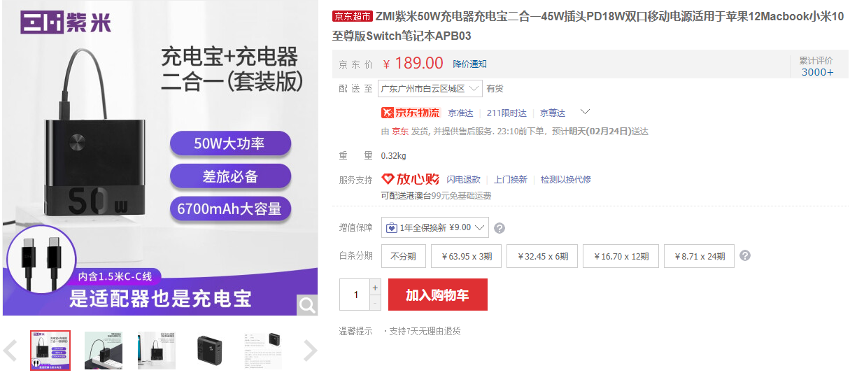Screen dimensions: 850x382
Task: Increase quantity with plus stepper
Action: (x=375, y=288)
